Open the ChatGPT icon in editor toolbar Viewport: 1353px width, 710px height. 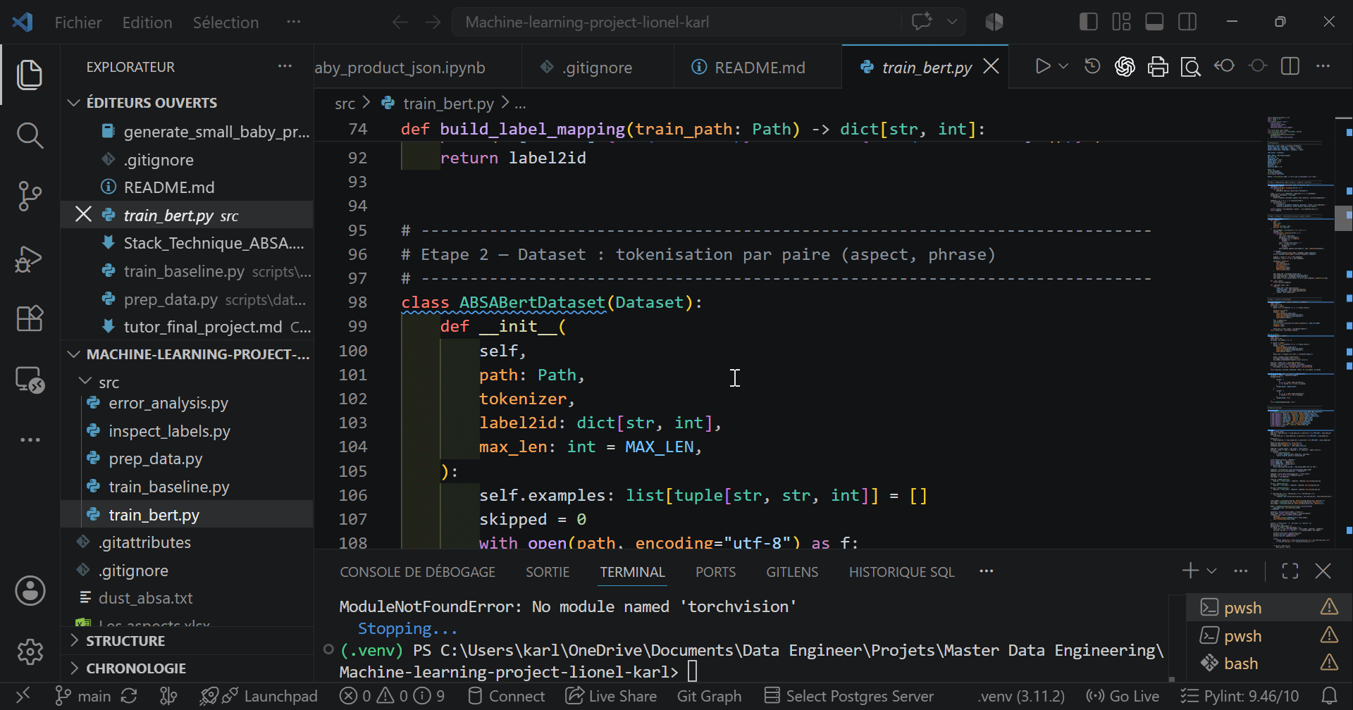(1125, 66)
